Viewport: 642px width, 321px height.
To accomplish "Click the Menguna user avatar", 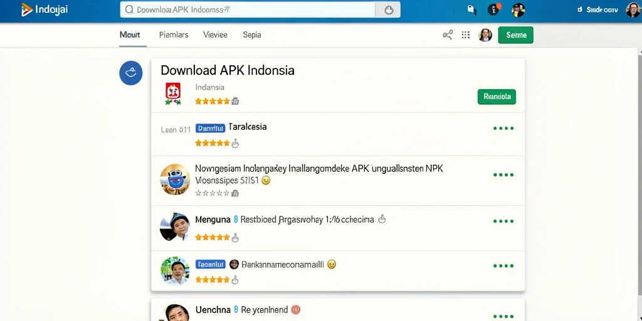I will (175, 226).
